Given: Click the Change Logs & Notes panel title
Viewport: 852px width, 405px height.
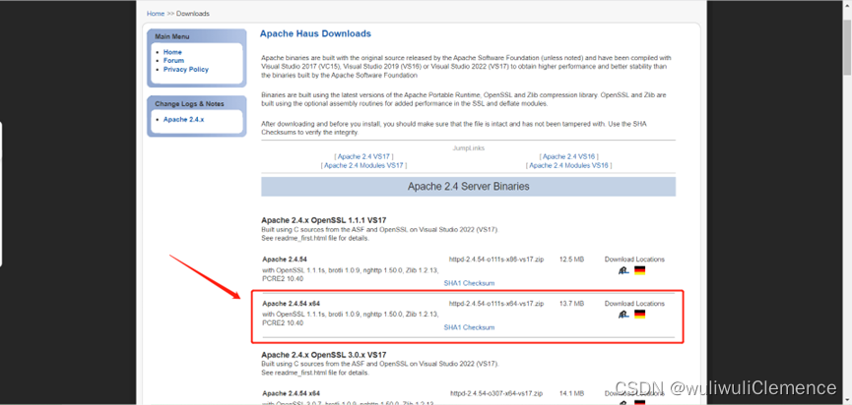Looking at the screenshot, I should tap(190, 104).
